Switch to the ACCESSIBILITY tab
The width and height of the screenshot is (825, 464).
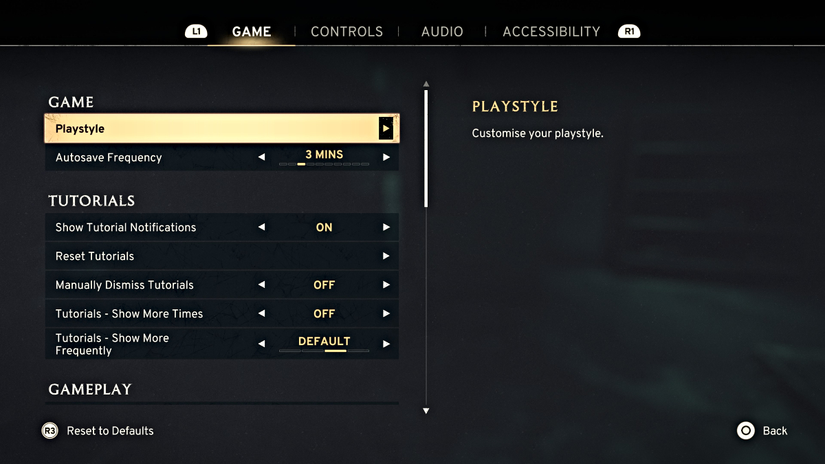pos(551,31)
